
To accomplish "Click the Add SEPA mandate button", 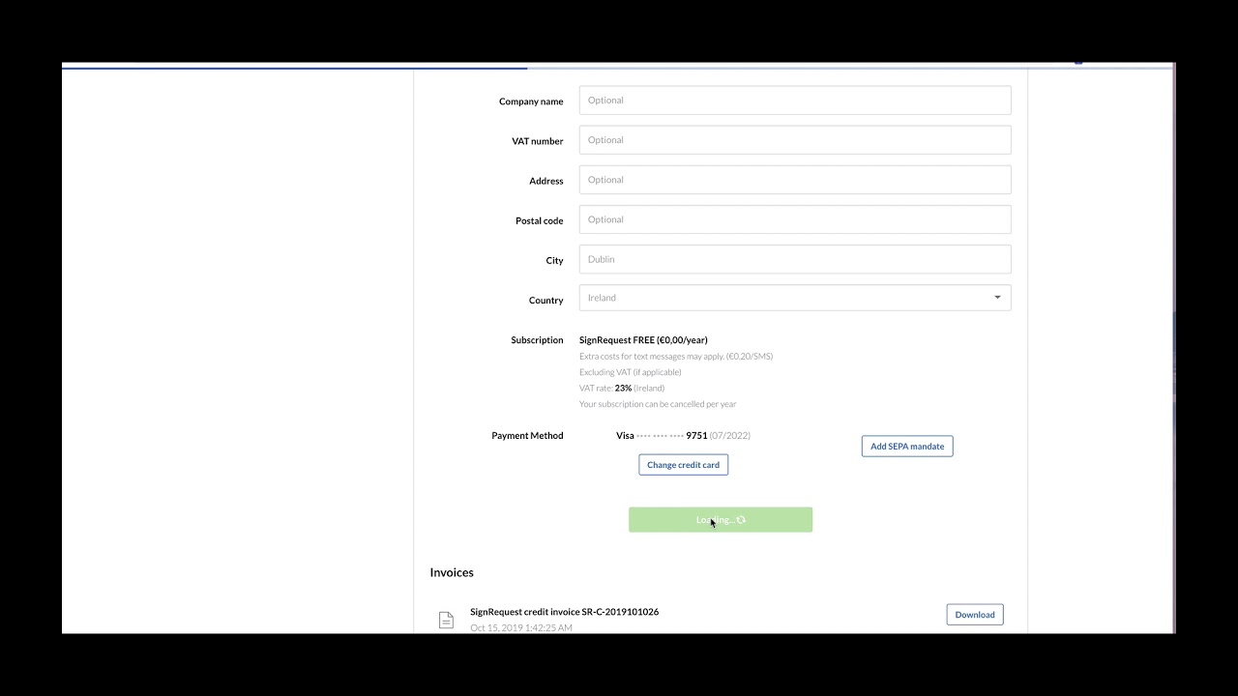I will [906, 447].
